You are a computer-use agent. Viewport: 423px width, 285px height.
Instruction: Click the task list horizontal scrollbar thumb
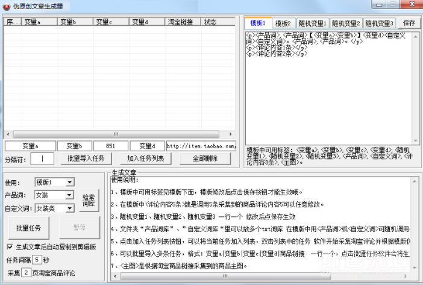[116, 134]
